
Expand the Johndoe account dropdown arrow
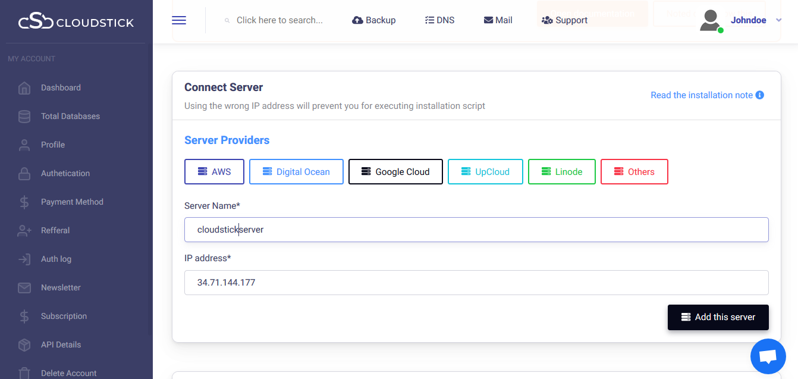coord(779,20)
